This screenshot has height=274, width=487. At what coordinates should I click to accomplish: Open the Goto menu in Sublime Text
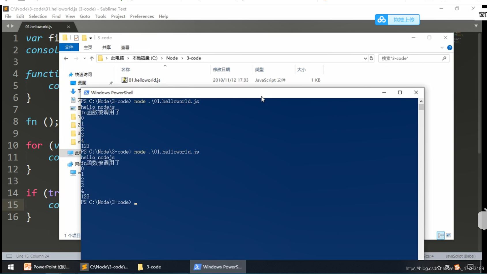click(85, 16)
